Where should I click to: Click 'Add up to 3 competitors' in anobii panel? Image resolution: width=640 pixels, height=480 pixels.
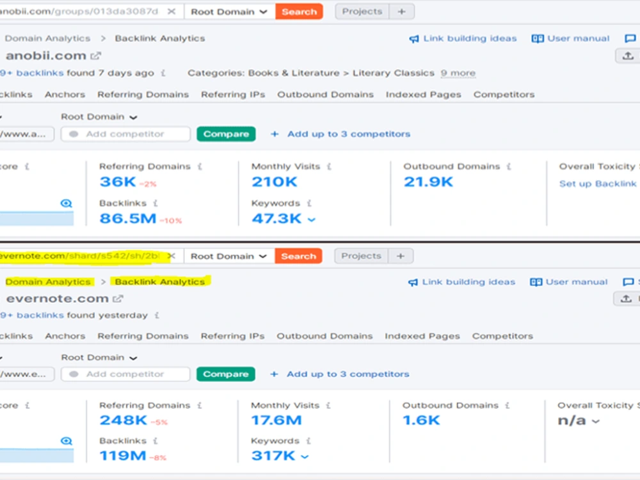click(340, 134)
